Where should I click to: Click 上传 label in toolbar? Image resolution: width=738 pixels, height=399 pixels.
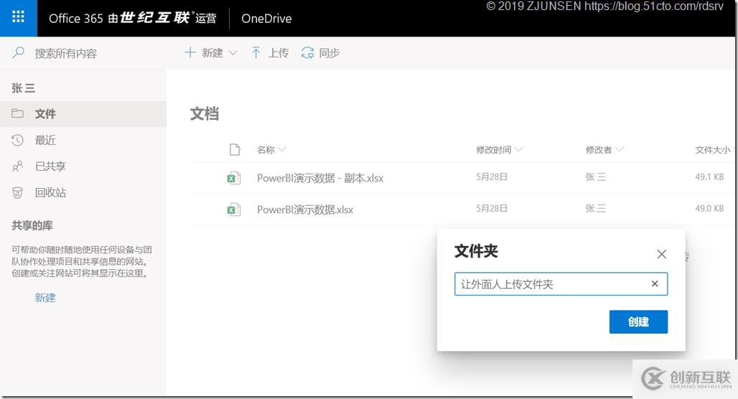(x=278, y=52)
